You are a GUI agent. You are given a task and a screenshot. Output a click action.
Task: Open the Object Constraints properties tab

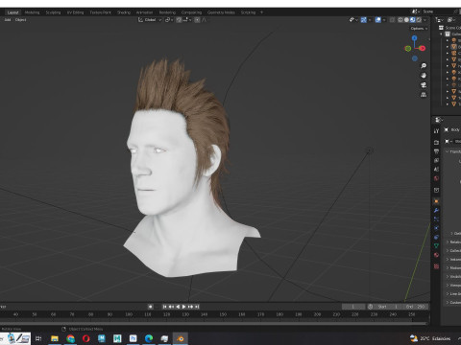[436, 237]
